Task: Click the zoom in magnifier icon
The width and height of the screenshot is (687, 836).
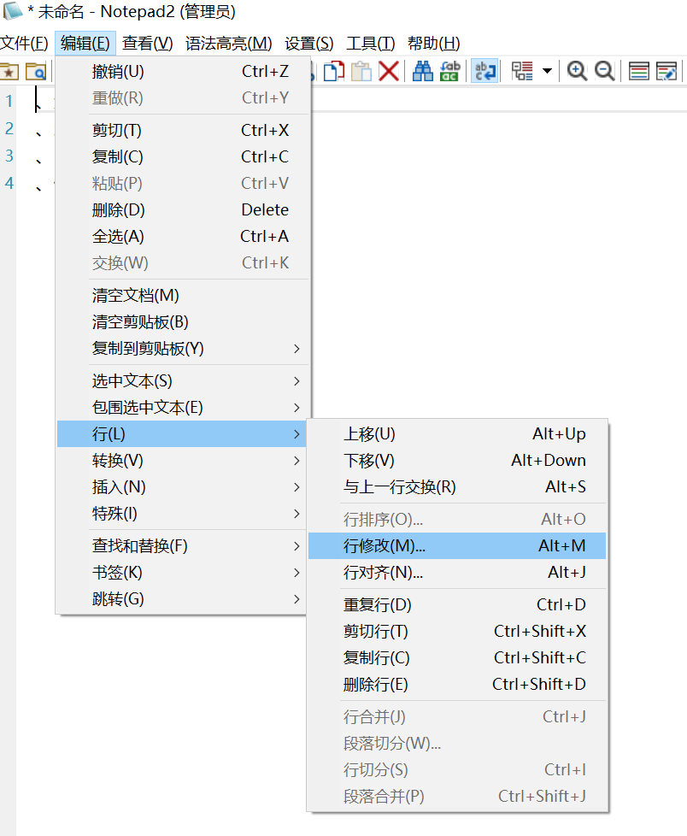Action: pyautogui.click(x=577, y=71)
